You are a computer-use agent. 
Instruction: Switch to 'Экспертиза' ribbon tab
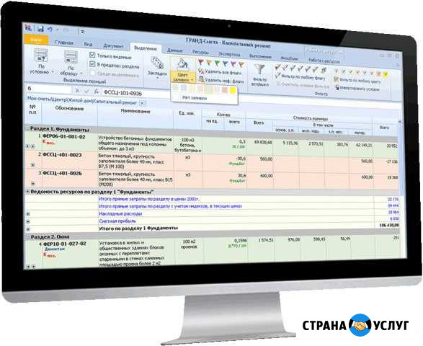coord(229,54)
